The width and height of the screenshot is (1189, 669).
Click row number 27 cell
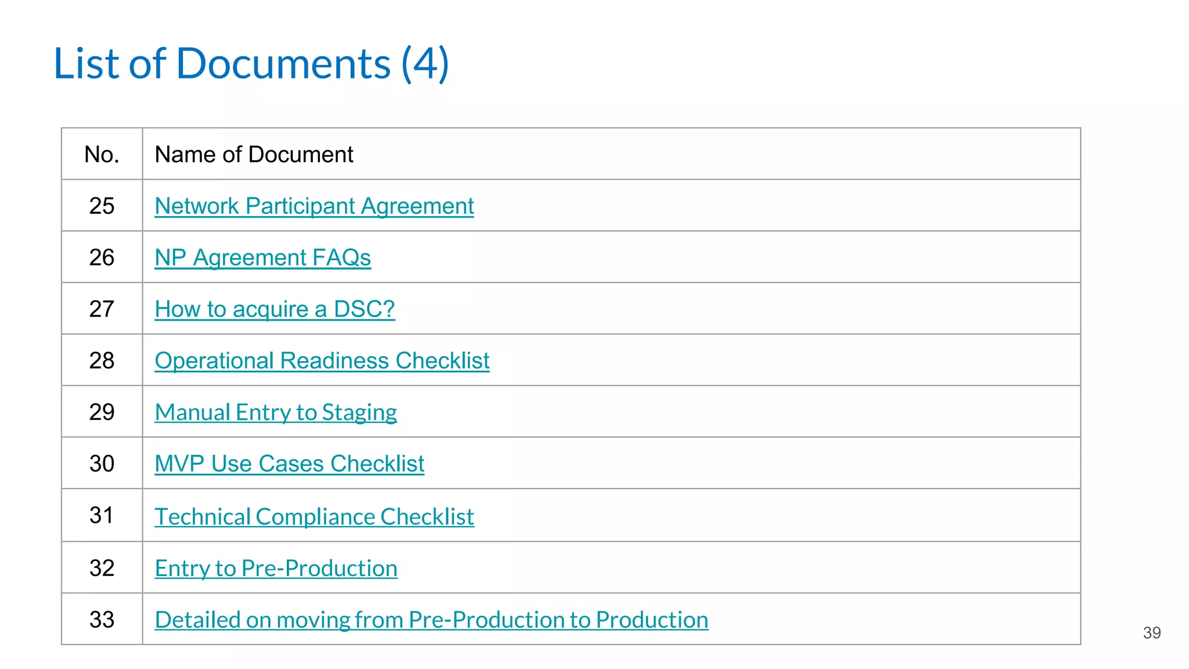pos(102,309)
